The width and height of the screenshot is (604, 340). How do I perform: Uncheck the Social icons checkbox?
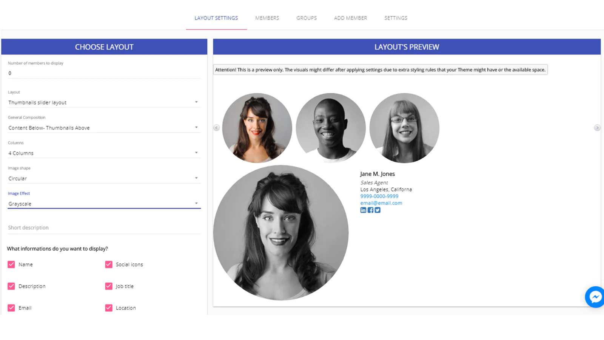[109, 264]
